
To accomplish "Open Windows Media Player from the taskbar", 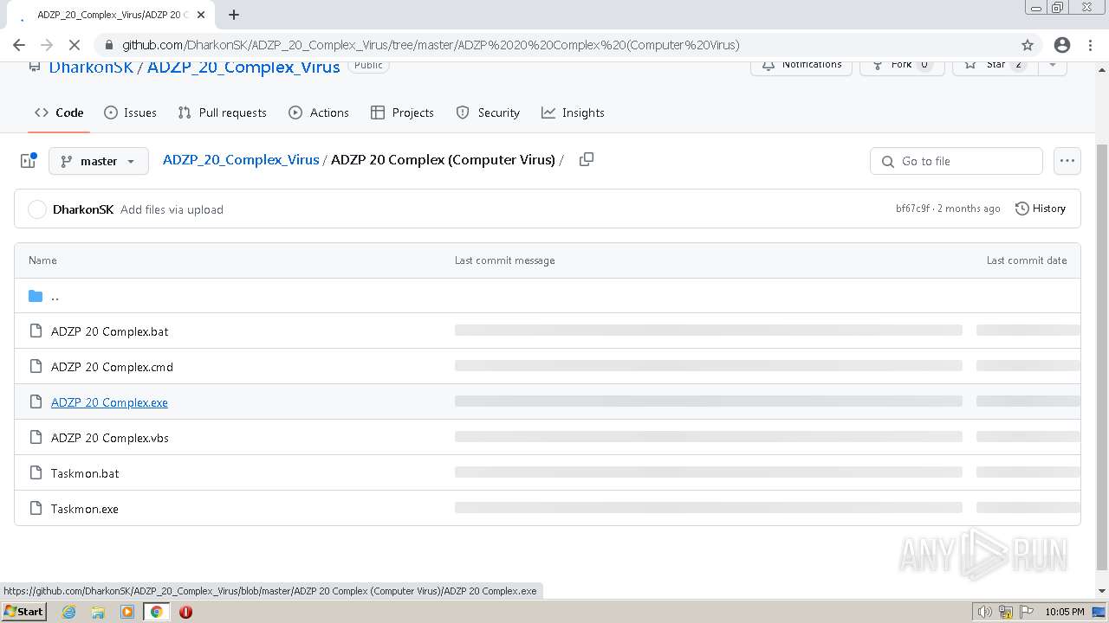I will click(x=127, y=612).
